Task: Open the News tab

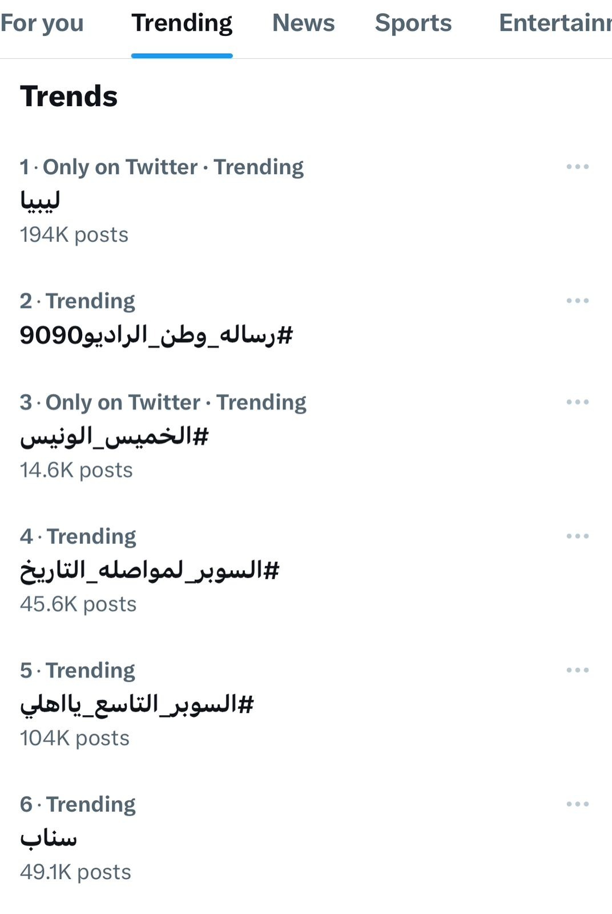Action: point(303,23)
